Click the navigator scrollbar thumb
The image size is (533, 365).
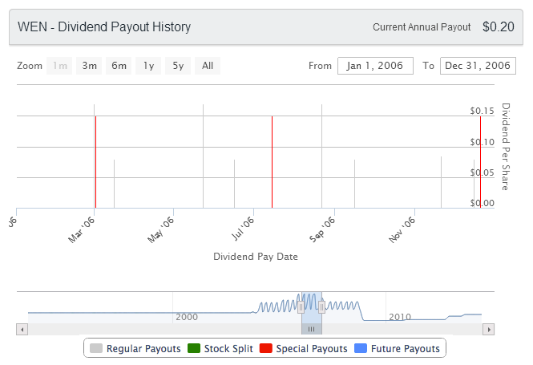[x=311, y=329]
